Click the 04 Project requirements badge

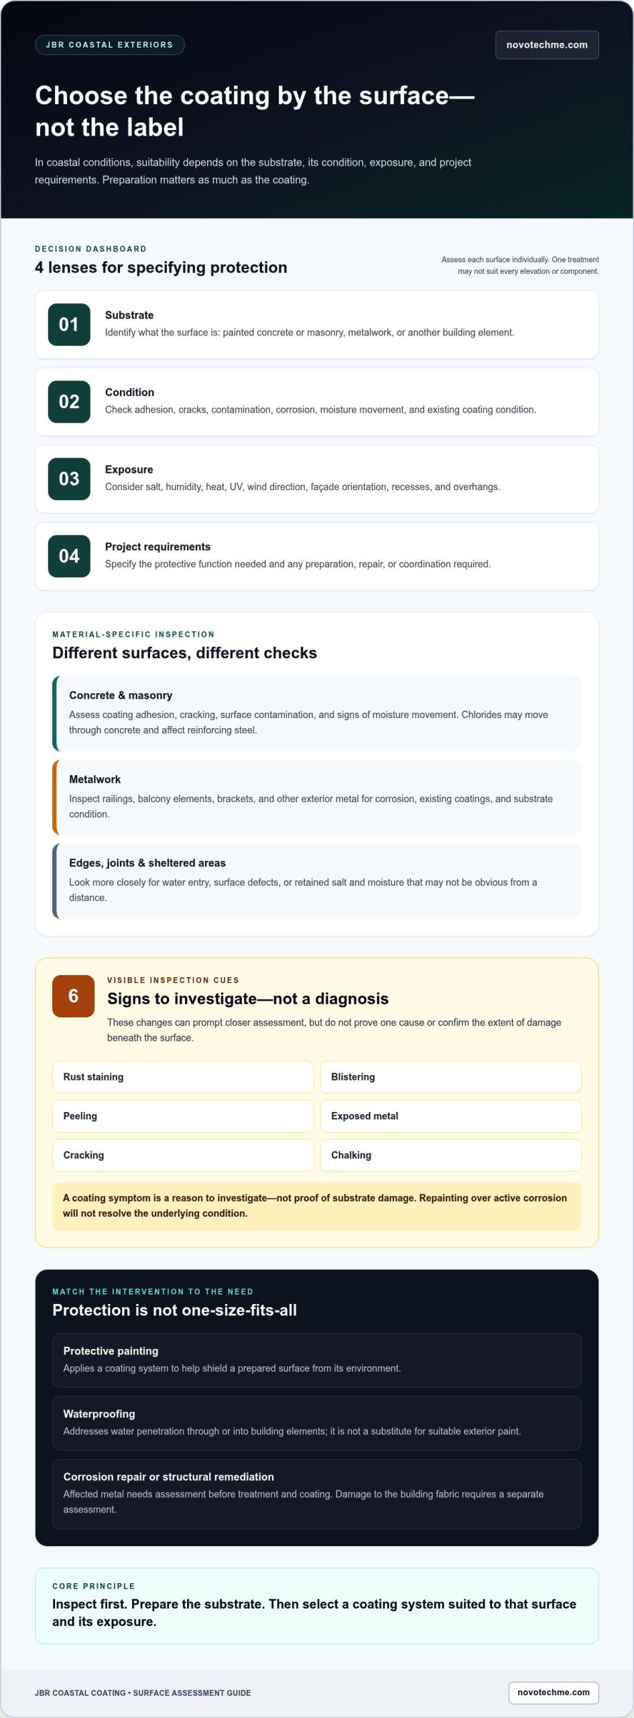pos(69,556)
